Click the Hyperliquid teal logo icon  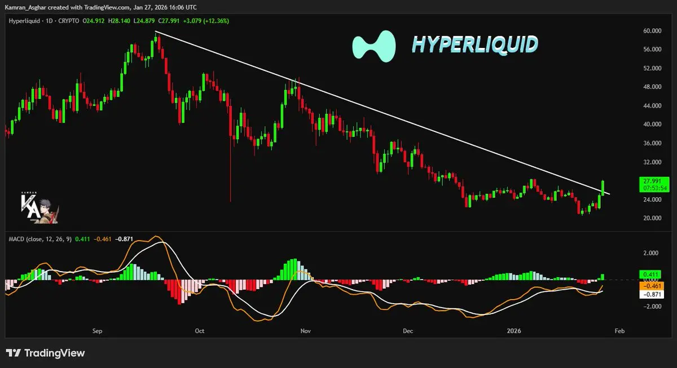(x=373, y=46)
